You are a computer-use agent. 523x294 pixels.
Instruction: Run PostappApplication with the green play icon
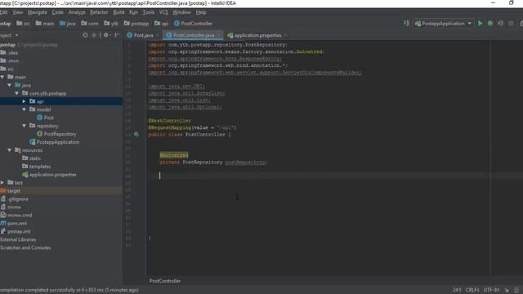(x=481, y=24)
